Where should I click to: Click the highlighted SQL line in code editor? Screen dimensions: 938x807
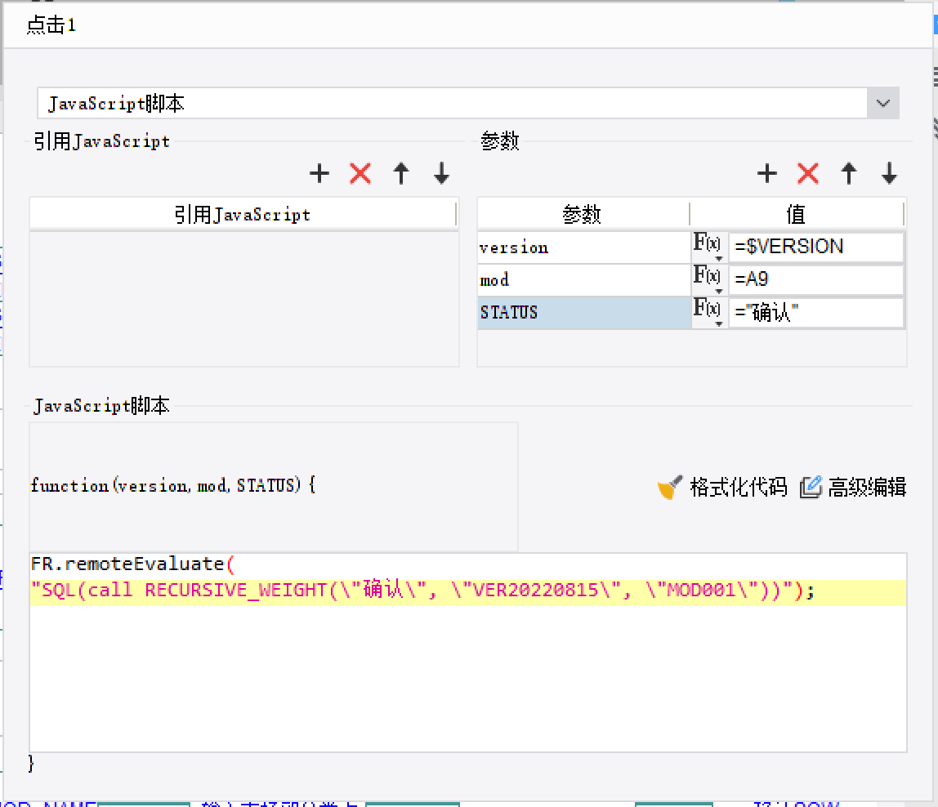425,591
